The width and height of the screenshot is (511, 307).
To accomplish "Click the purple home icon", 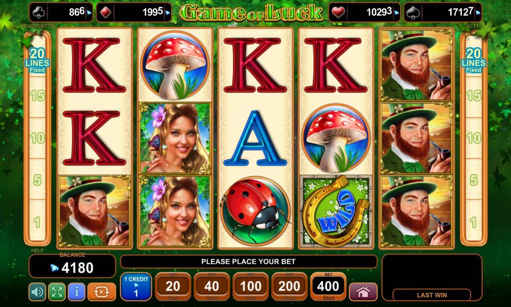I will tap(363, 292).
